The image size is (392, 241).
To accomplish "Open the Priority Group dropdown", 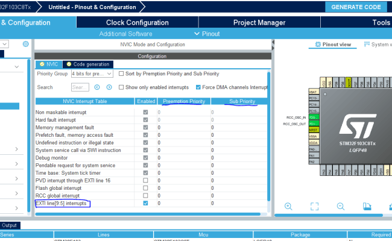I will 92,74.
